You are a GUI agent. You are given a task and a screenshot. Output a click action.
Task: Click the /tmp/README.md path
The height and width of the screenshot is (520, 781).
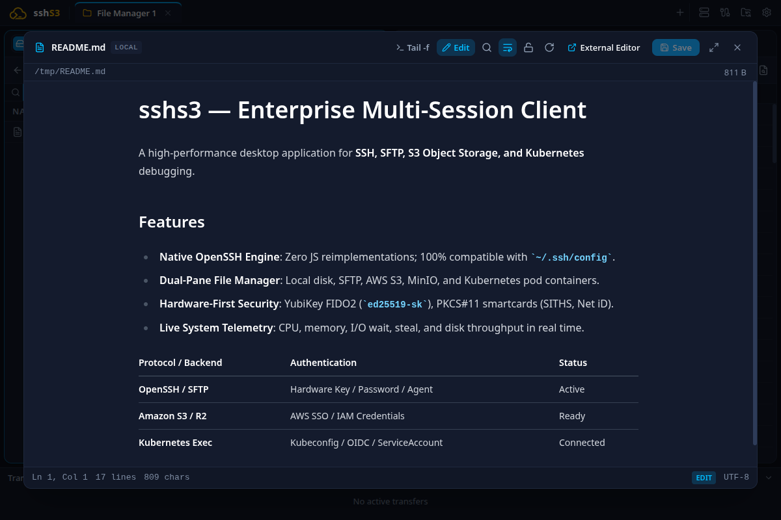pos(70,71)
